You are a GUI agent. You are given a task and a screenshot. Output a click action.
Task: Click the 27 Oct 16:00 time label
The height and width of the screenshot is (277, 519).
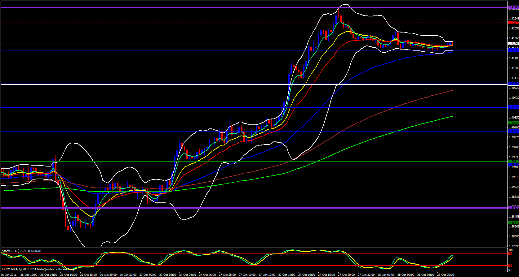307,275
